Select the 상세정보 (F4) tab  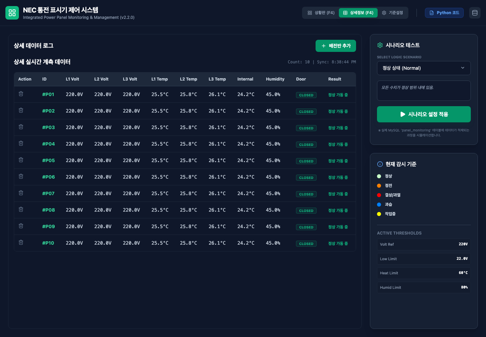point(358,13)
